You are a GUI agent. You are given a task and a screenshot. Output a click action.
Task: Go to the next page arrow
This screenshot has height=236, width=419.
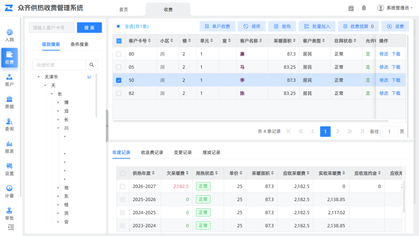pos(338,131)
